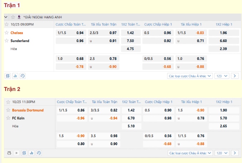242x163 pixels.
Task: Click the first gray icon in Dortmund match toolbar
Action: [x=9, y=153]
